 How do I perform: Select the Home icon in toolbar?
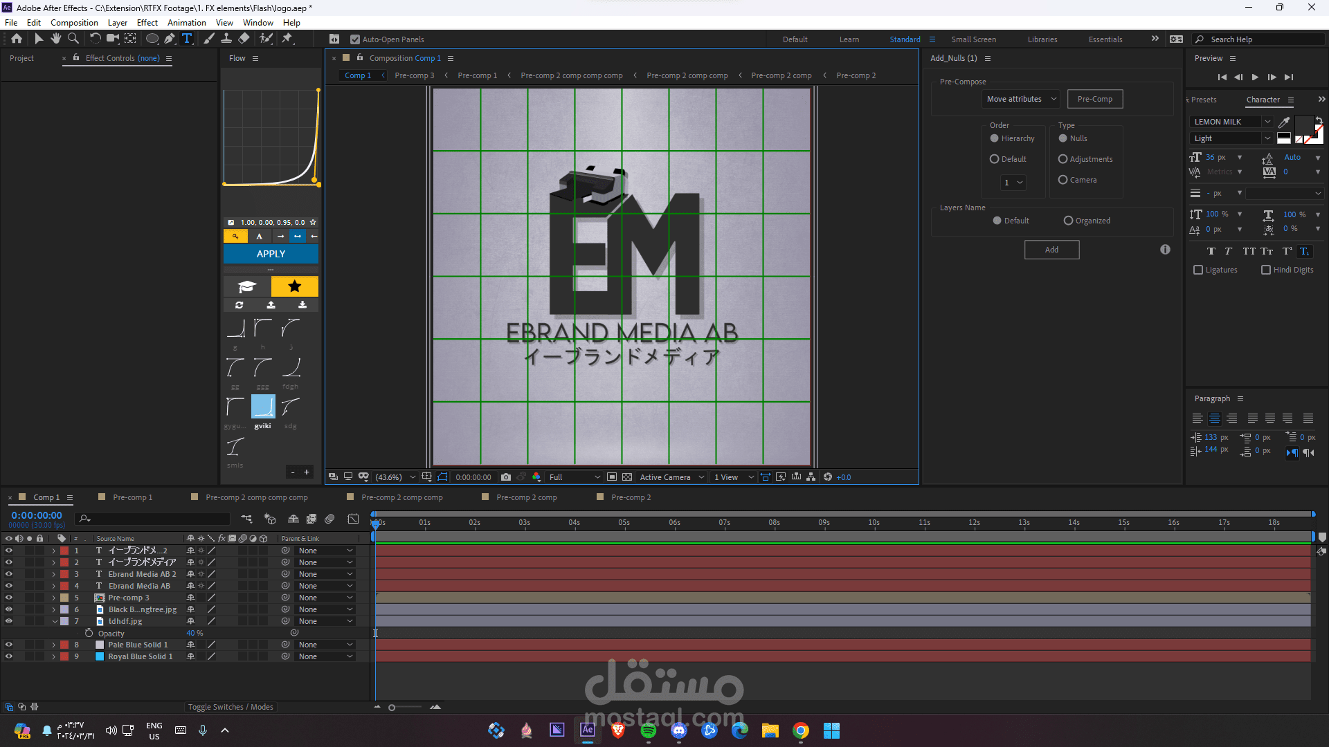click(x=17, y=39)
